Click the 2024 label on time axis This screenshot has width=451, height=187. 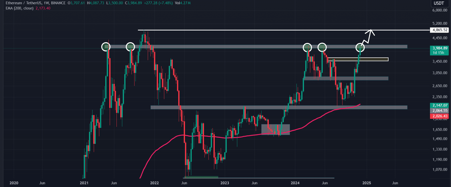[295, 183]
